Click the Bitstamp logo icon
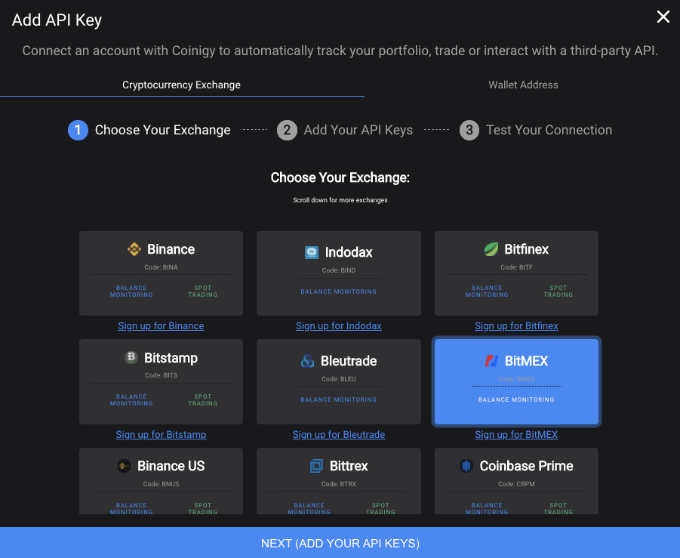 pos(131,357)
